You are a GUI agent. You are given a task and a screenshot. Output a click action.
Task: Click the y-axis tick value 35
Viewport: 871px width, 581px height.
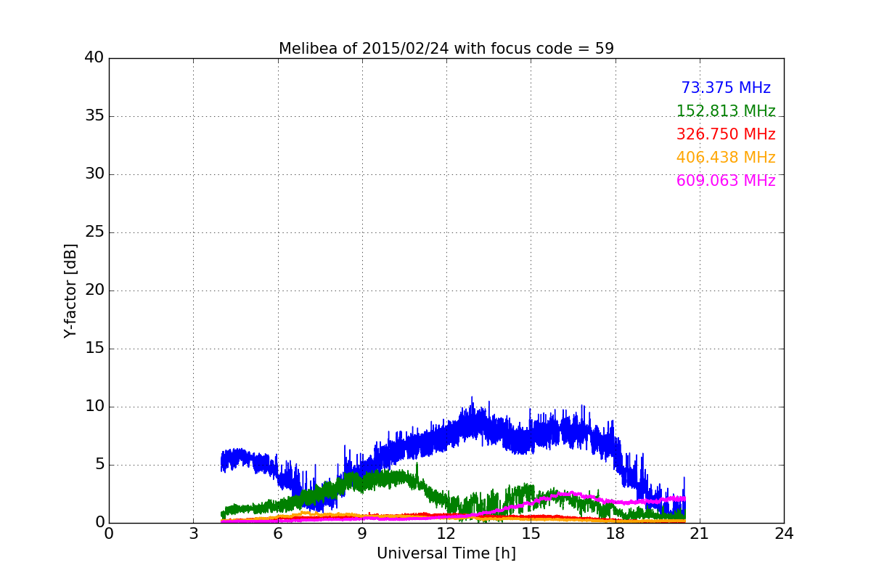coord(94,116)
